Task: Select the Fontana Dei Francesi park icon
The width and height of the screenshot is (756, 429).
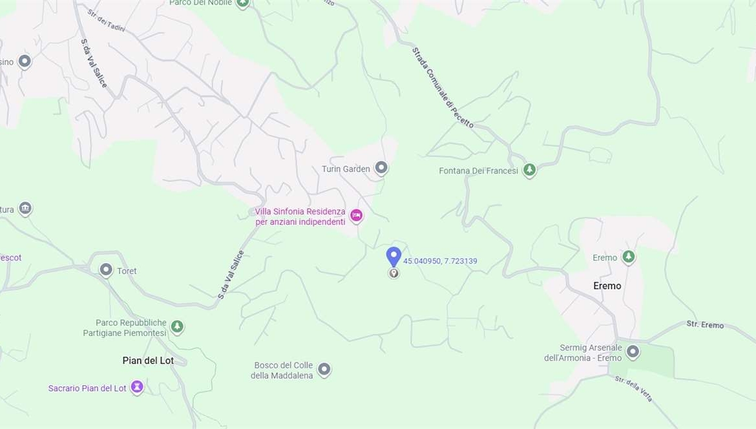Action: pyautogui.click(x=529, y=170)
